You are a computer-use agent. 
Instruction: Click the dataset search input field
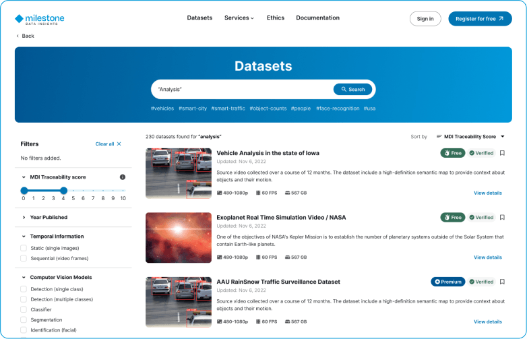click(243, 90)
